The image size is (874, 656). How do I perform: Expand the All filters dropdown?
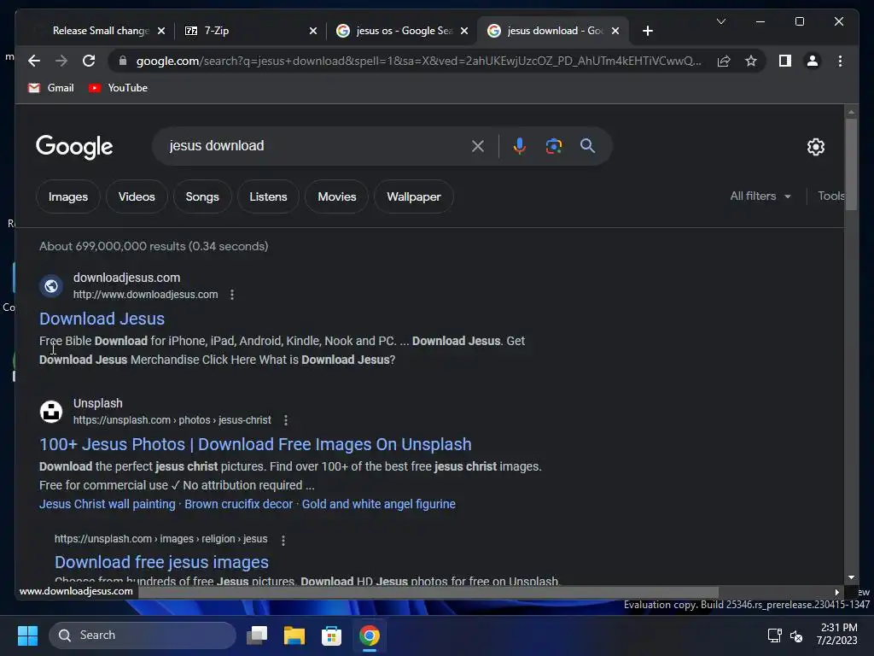[760, 196]
